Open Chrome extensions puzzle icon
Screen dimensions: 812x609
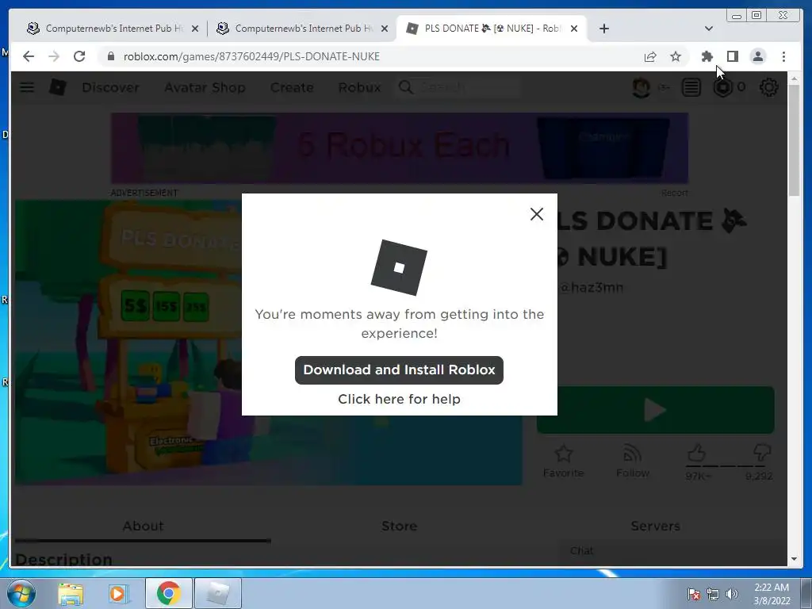(707, 56)
